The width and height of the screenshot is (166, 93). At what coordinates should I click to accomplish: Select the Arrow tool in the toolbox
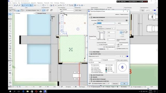[x=10, y=14]
